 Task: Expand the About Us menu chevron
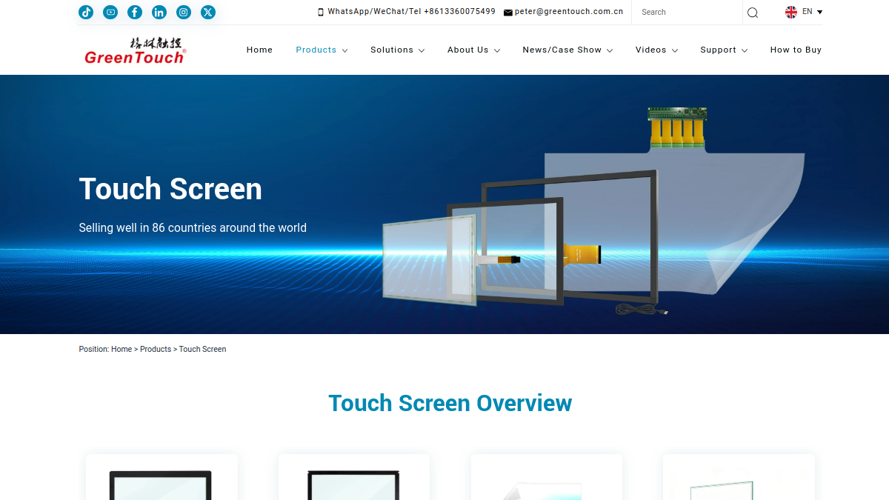pyautogui.click(x=497, y=50)
